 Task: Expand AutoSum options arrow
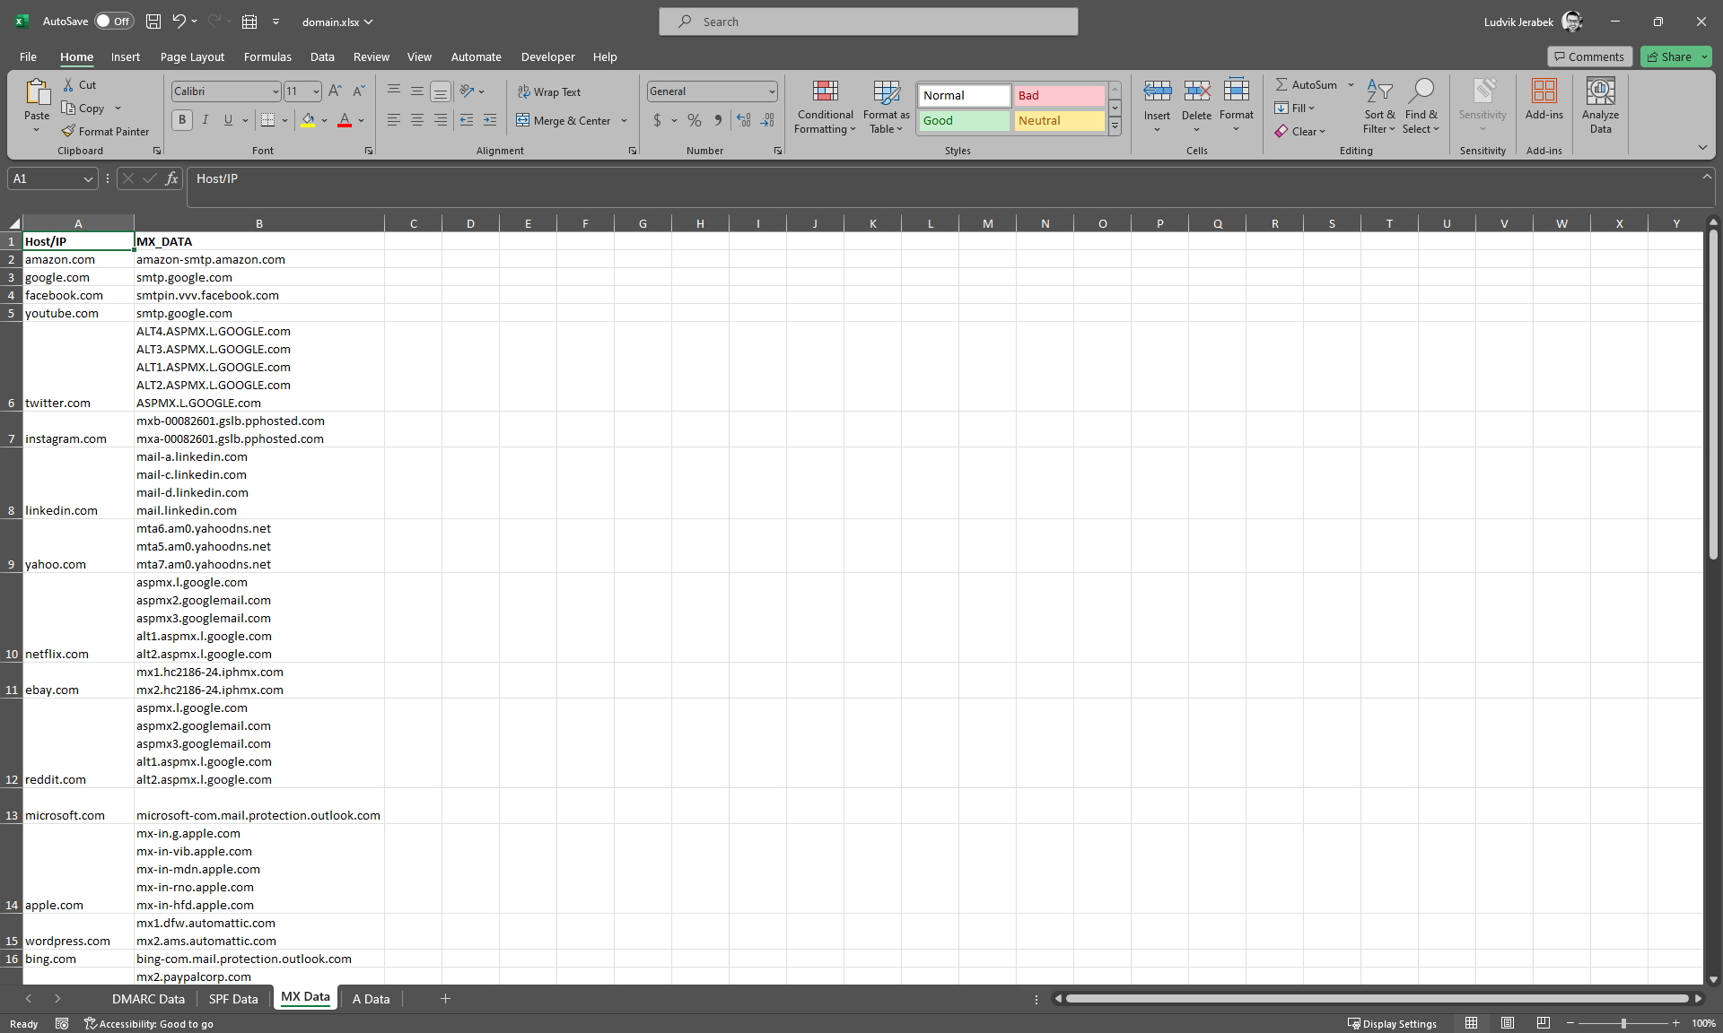pyautogui.click(x=1351, y=84)
